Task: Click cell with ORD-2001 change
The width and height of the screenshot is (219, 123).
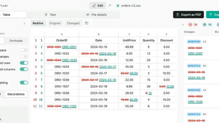Action: (x=62, y=47)
